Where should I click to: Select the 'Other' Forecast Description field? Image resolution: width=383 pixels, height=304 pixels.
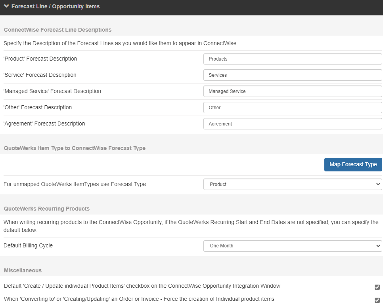pos(292,108)
